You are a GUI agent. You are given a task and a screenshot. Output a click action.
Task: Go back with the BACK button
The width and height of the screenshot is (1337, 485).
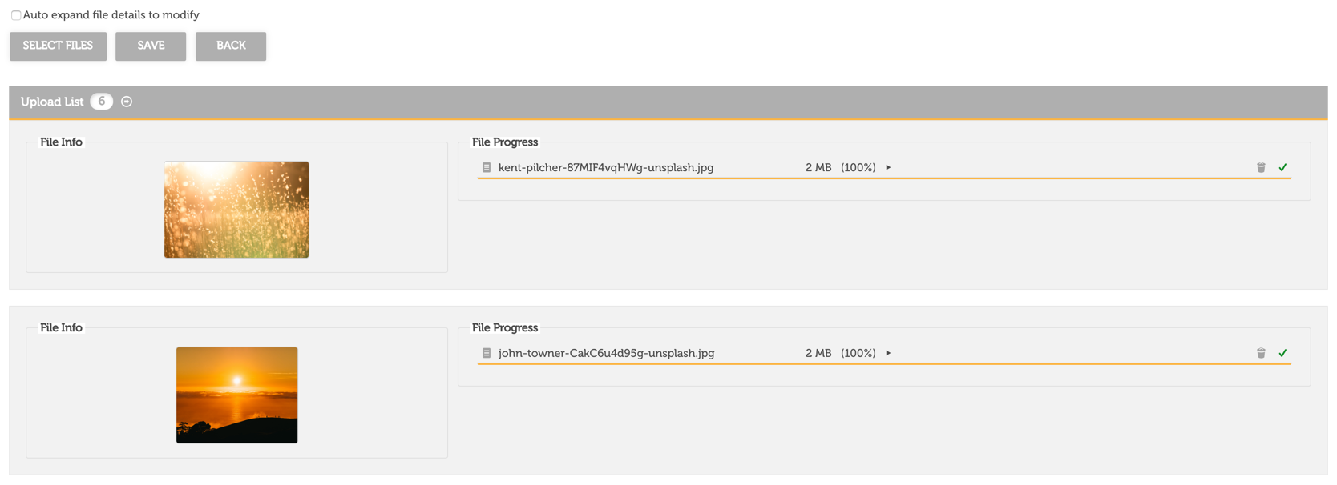click(x=231, y=46)
